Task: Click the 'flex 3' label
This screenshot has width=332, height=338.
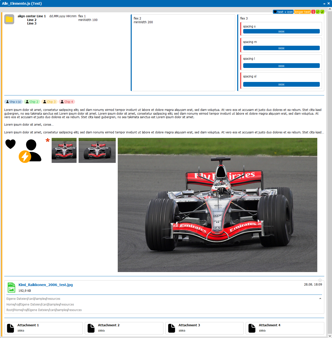Action: (244, 18)
